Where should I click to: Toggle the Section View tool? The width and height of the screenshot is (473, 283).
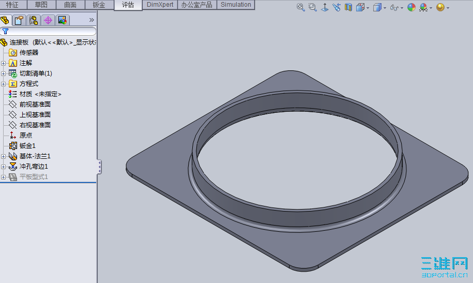point(348,7)
